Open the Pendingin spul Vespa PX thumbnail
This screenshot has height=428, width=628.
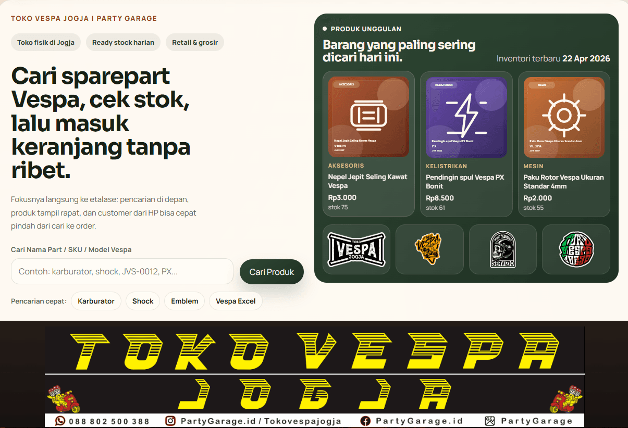tap(466, 117)
